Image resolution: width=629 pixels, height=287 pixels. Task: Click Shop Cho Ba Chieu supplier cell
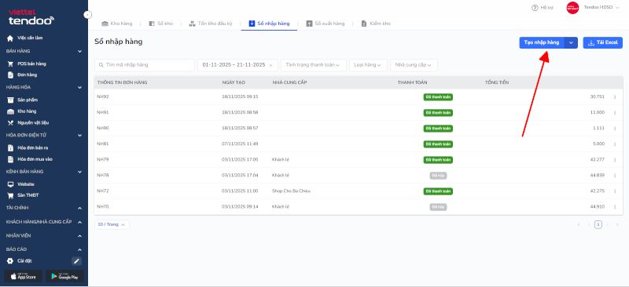[291, 191]
